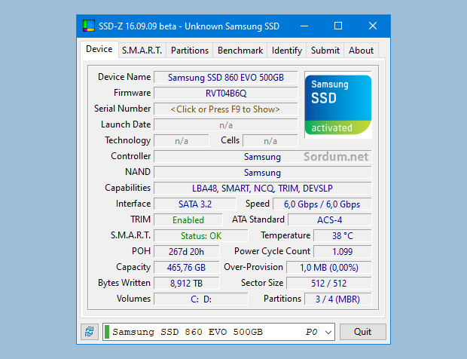
Task: Select the Identify tab
Action: point(287,51)
